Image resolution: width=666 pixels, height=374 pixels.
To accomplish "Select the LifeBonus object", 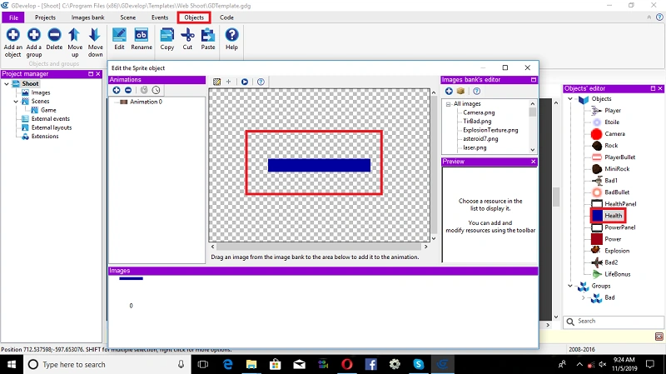I will point(617,274).
